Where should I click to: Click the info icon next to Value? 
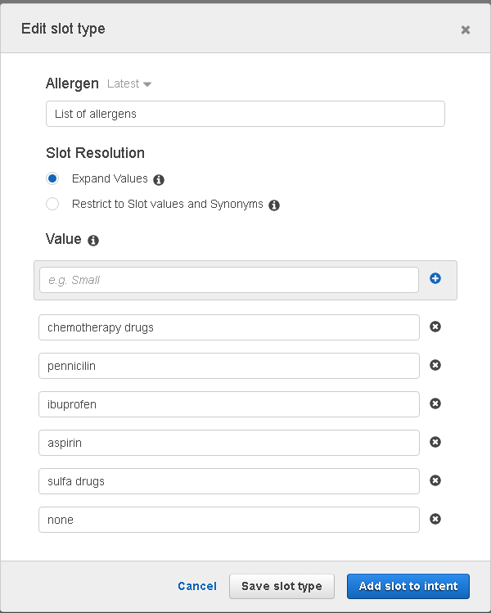click(x=93, y=241)
